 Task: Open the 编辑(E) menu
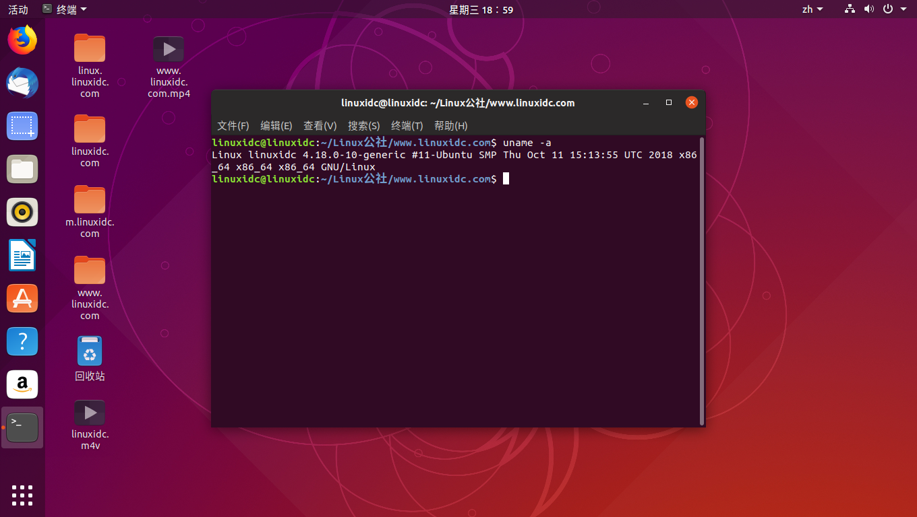click(x=276, y=126)
